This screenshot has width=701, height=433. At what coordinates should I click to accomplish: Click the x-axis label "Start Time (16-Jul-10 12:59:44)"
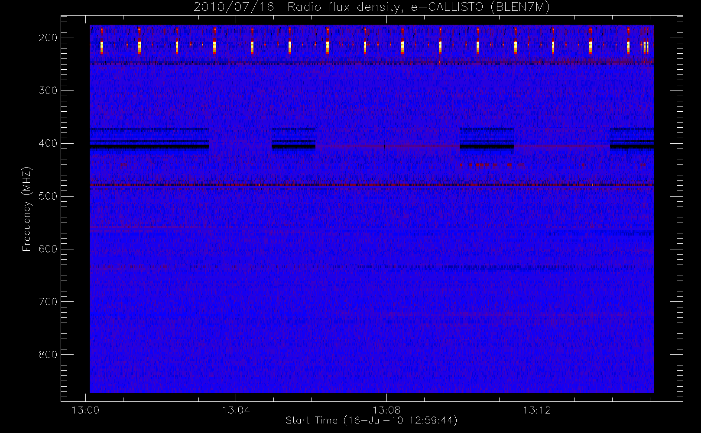point(372,420)
